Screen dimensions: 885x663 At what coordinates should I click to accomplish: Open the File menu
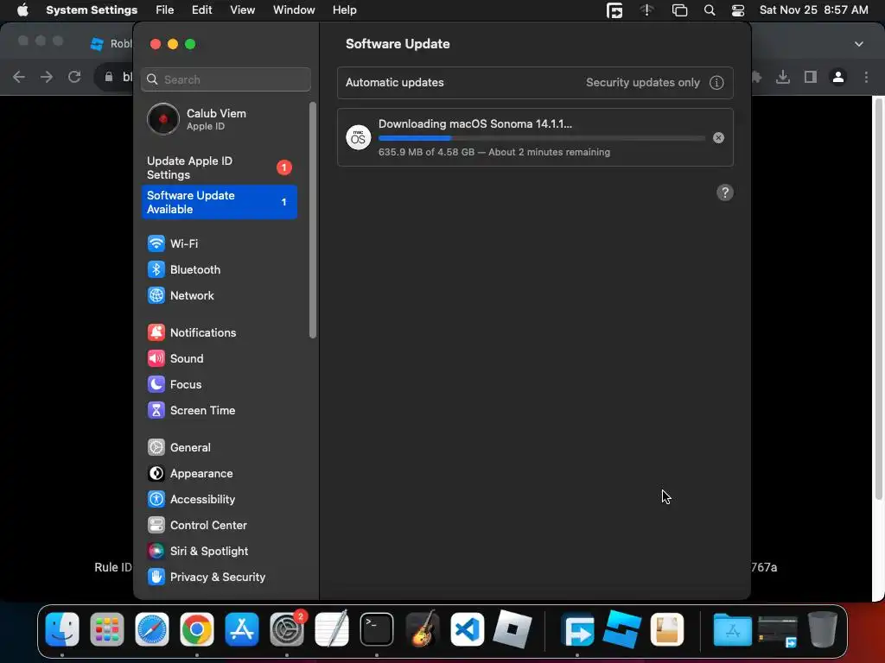(165, 10)
